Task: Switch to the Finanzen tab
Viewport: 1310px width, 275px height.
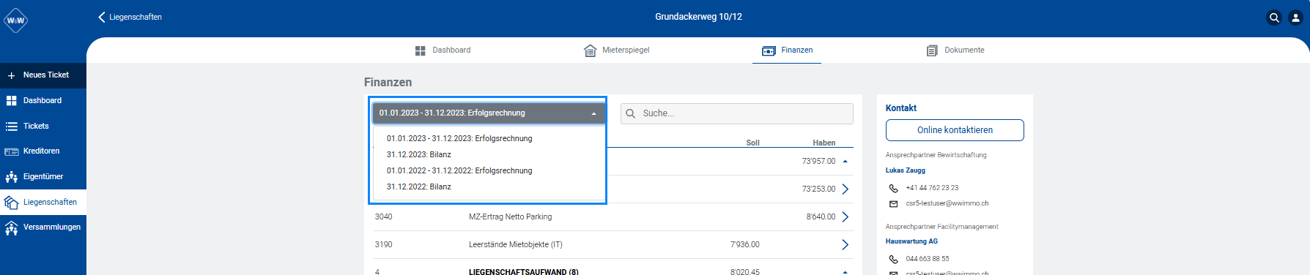Action: [x=787, y=50]
